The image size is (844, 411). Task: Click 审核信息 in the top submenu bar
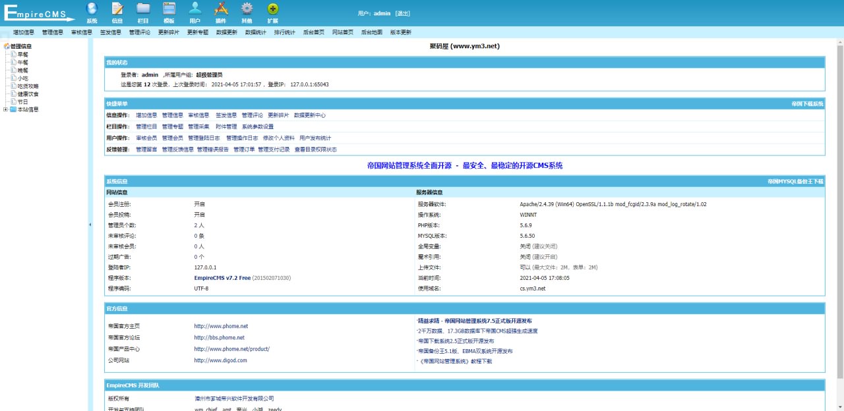(82, 32)
